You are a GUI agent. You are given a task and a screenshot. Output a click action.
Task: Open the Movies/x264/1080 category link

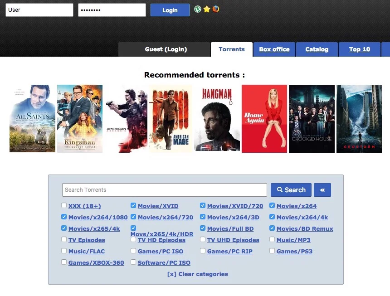coord(98,218)
